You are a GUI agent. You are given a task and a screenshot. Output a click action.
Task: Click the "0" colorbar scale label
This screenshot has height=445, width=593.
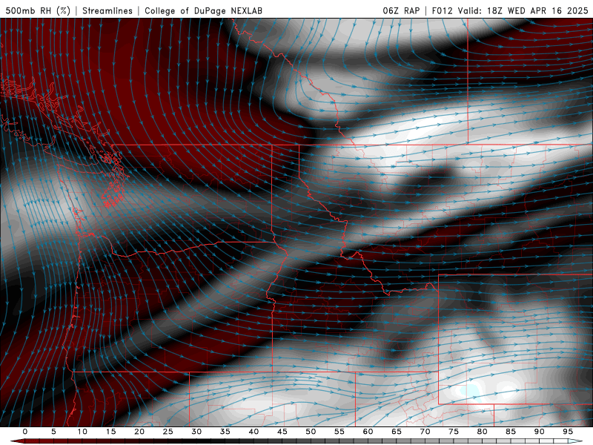click(x=25, y=432)
